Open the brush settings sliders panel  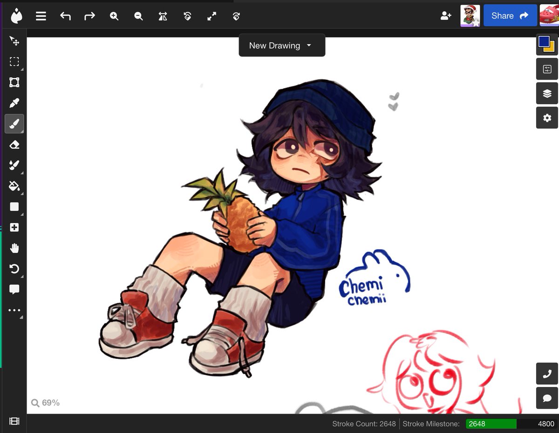547,69
